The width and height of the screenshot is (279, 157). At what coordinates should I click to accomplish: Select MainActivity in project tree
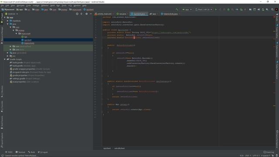tap(29, 43)
